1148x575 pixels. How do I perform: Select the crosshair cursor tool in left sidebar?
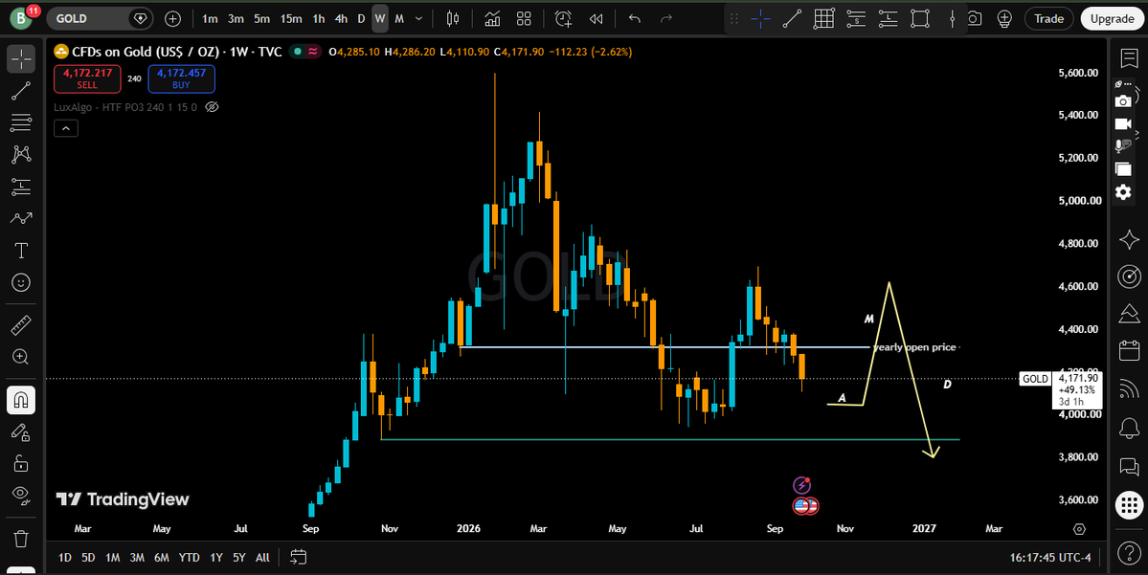(21, 58)
